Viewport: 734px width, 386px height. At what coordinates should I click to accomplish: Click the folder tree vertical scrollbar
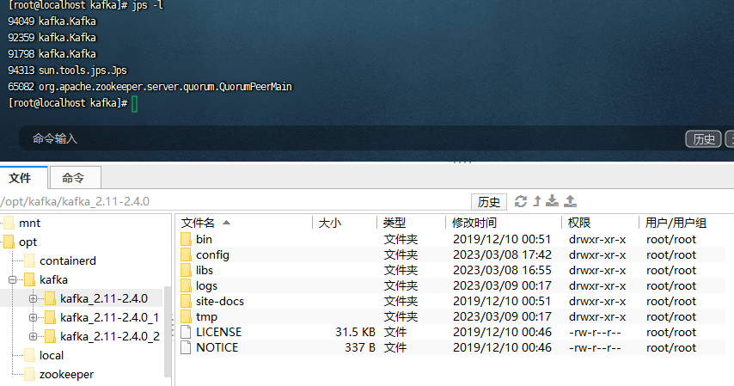[x=168, y=332]
